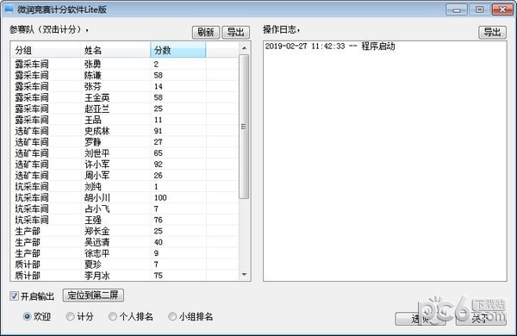
Task: Select the row for 王金英
Action: pyautogui.click(x=125, y=97)
